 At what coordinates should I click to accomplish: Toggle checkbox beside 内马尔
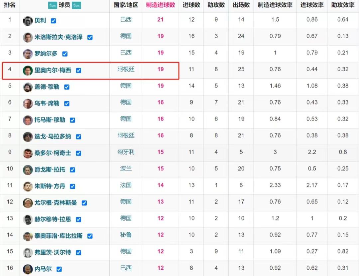(59, 269)
